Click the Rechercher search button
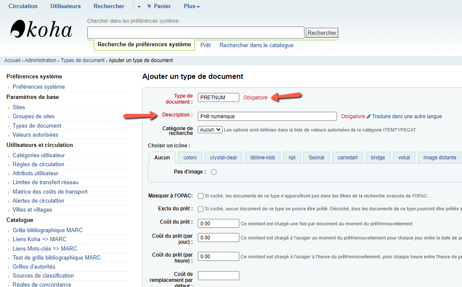The image size is (462, 287). (322, 33)
